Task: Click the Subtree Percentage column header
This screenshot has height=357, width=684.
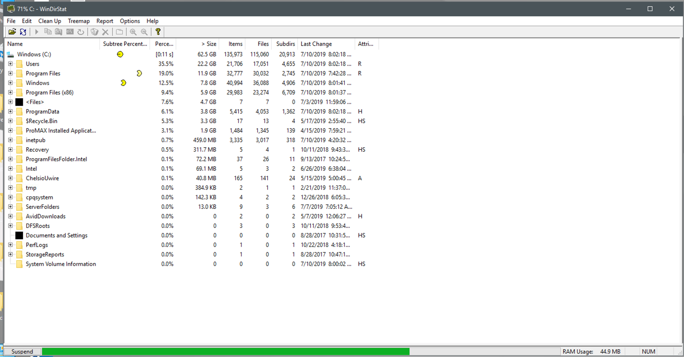Action: (125, 44)
